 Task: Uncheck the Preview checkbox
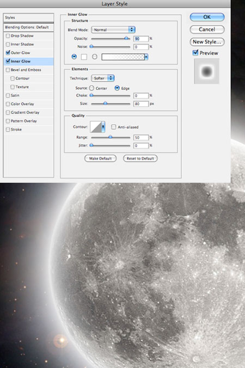pos(195,53)
